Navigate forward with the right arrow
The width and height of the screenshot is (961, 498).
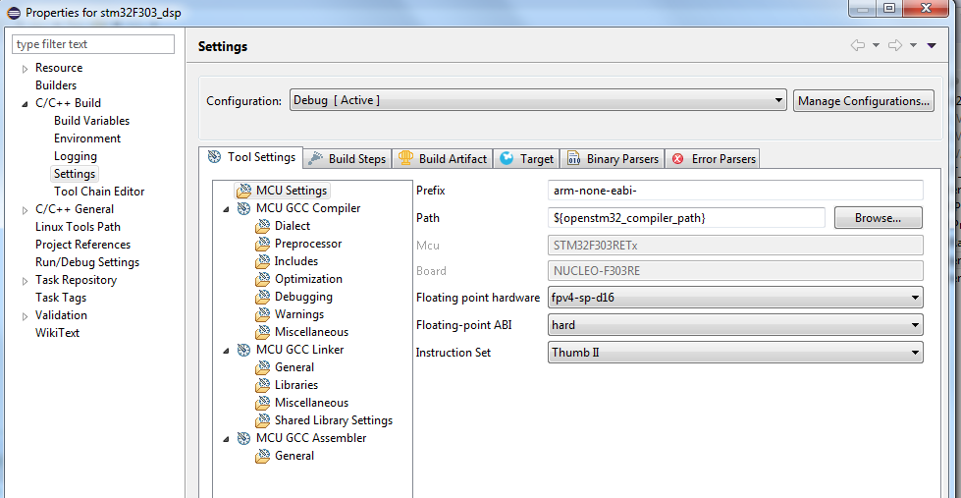[x=895, y=45]
